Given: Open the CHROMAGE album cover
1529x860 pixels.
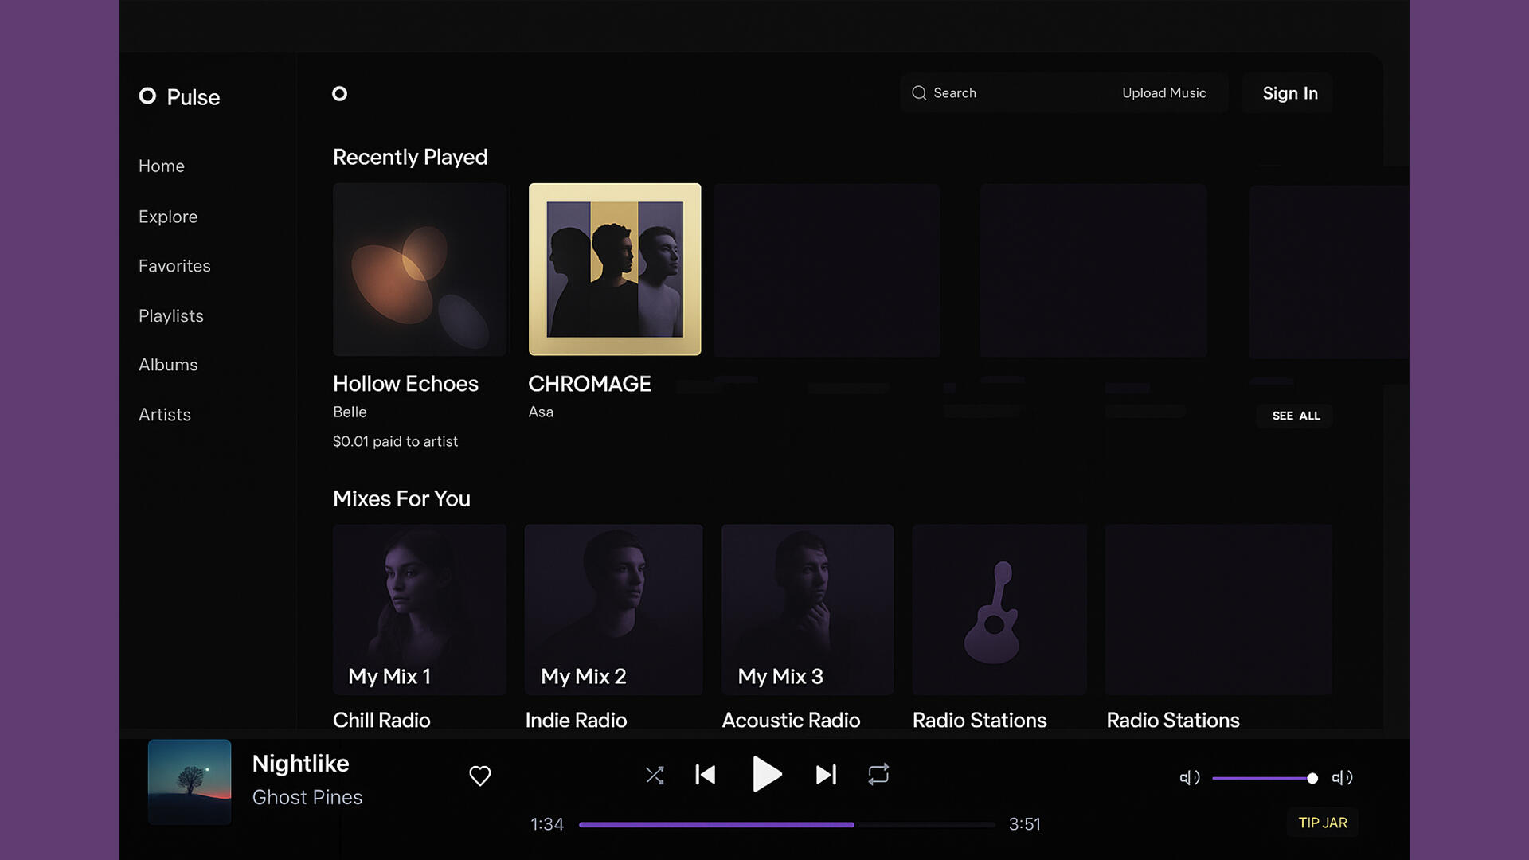Looking at the screenshot, I should coord(615,269).
